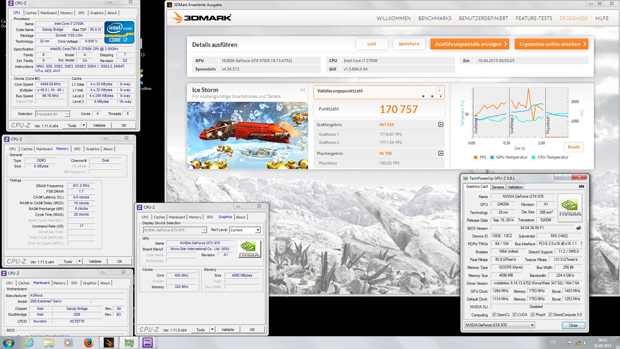Click the Intel Core i7 logo in CPU-Z
Viewport: 620px width, 349px height.
pyautogui.click(x=119, y=32)
